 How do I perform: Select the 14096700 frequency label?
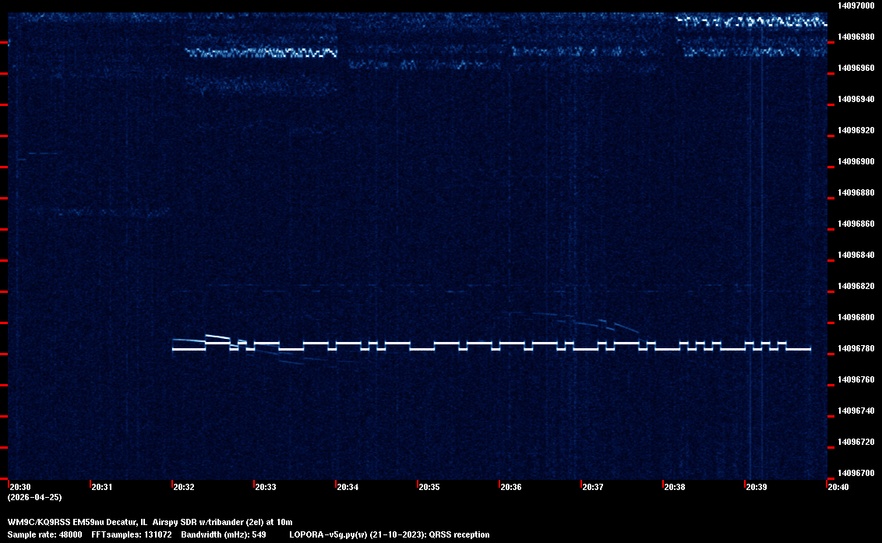[x=855, y=473]
